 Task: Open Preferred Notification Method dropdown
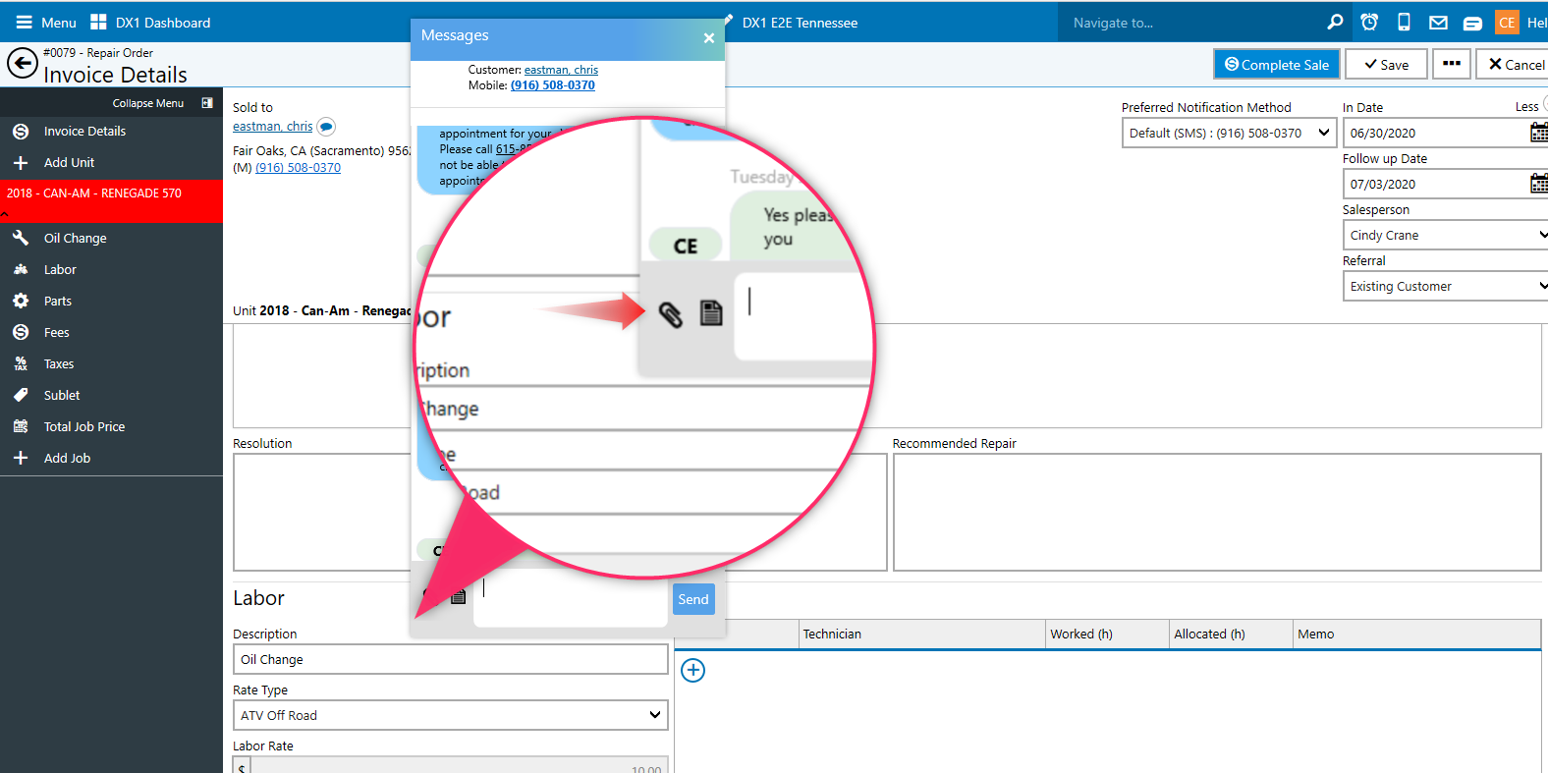(1229, 133)
